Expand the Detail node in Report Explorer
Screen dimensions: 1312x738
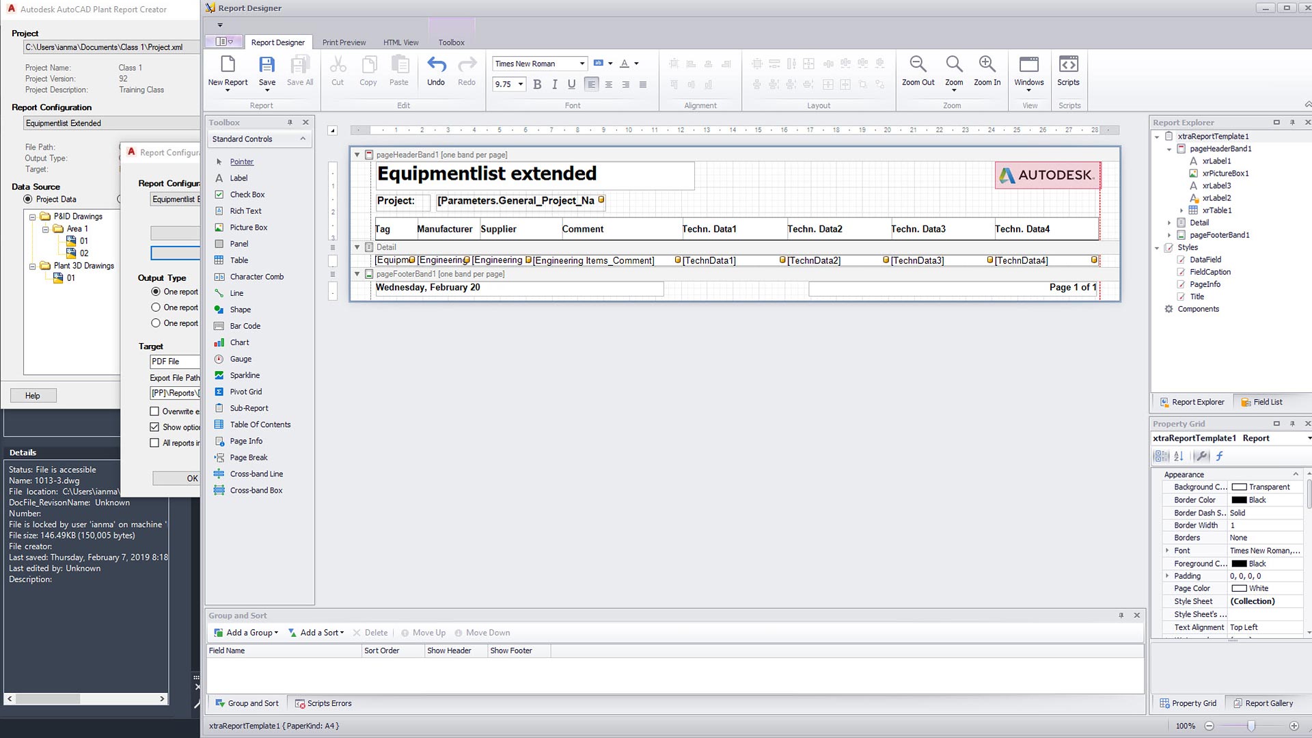coord(1169,223)
